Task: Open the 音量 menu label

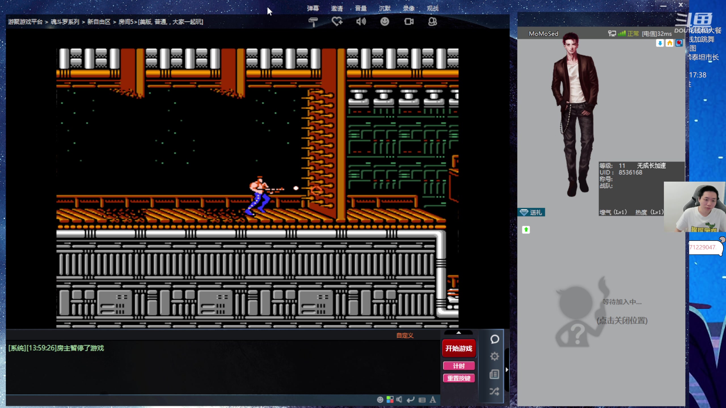Action: point(361,8)
